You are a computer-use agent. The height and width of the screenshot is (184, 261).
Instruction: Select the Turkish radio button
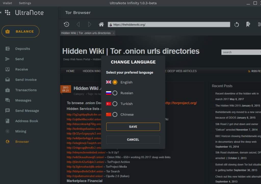point(115,104)
